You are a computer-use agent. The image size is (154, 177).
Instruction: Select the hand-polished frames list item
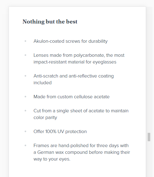click(82, 152)
